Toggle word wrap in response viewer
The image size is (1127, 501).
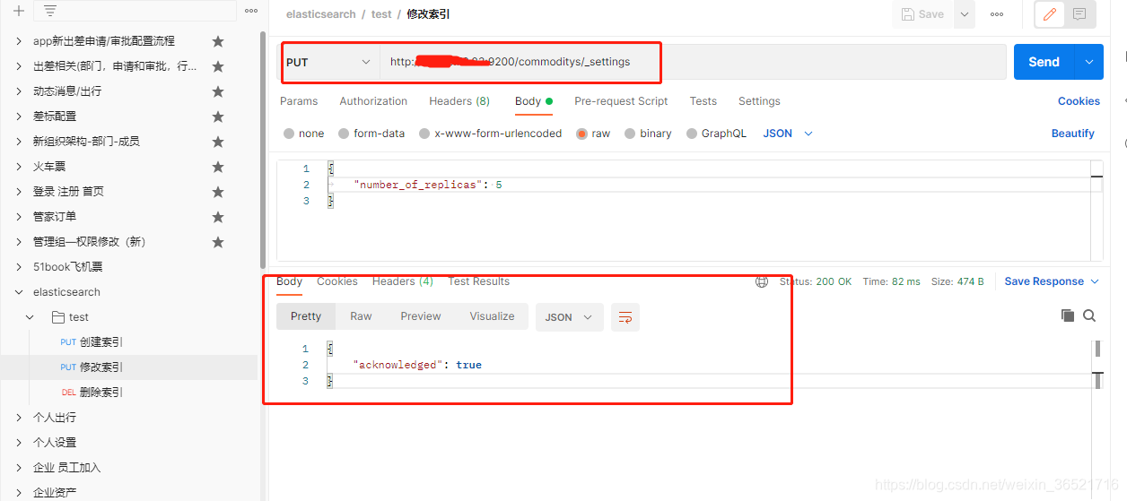point(625,317)
